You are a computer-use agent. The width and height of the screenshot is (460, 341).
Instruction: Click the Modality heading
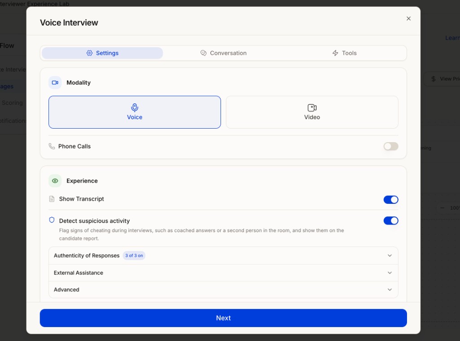point(79,83)
